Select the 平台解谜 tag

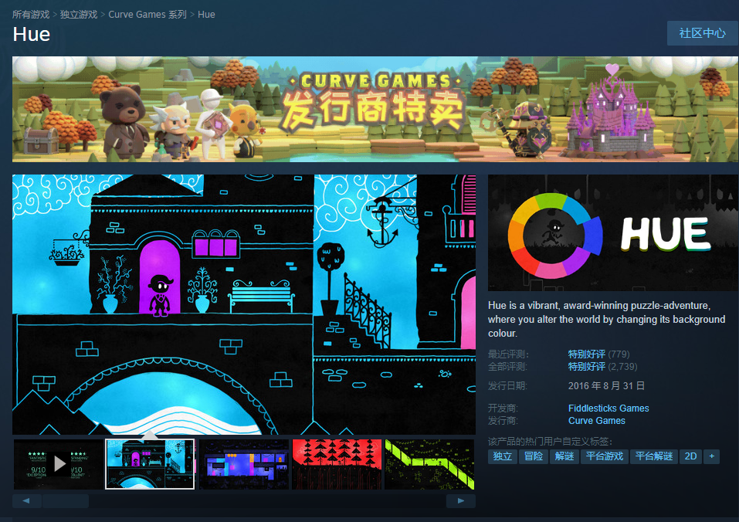(654, 456)
